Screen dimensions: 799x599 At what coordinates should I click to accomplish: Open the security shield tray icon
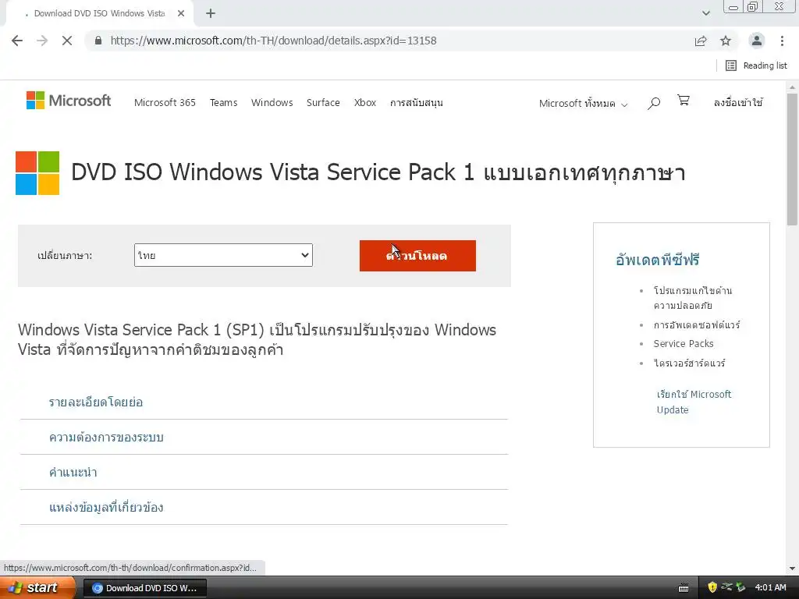(x=712, y=587)
